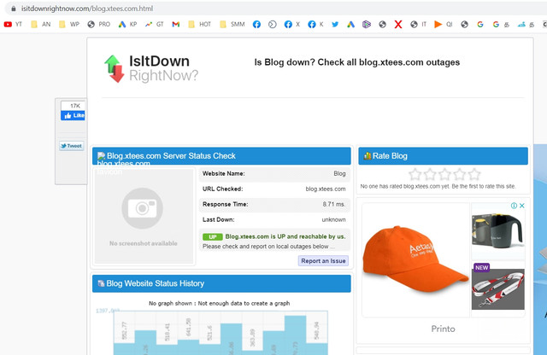This screenshot has width=547, height=355.
Task: Click the Facebook Like button
Action: coord(73,115)
